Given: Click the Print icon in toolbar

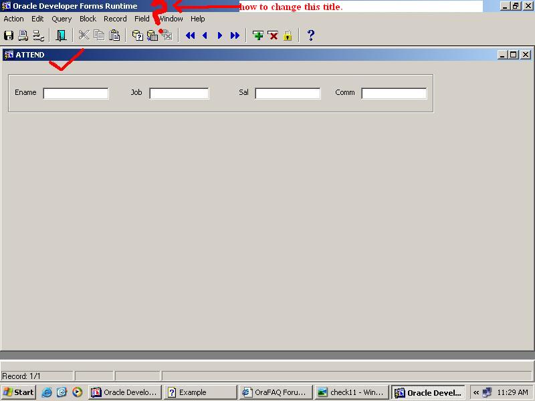Looking at the screenshot, I should (23, 35).
